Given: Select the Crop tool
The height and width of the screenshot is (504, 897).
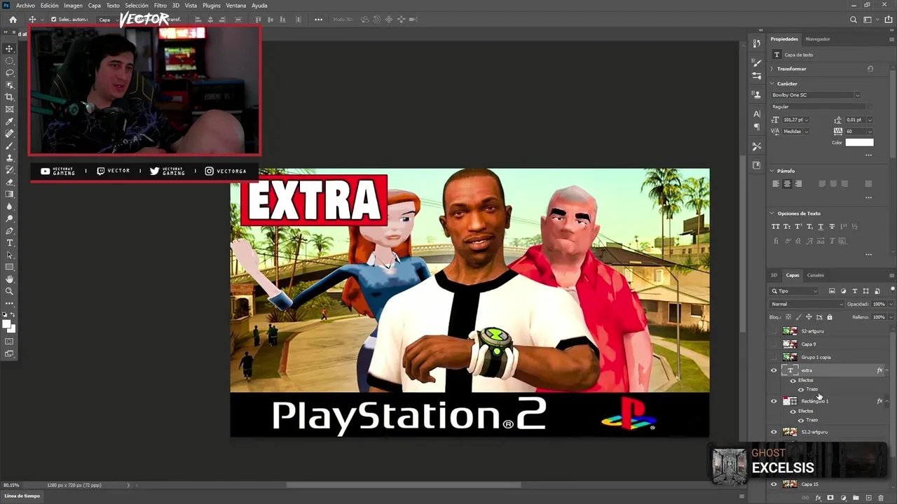Looking at the screenshot, I should click(x=10, y=97).
